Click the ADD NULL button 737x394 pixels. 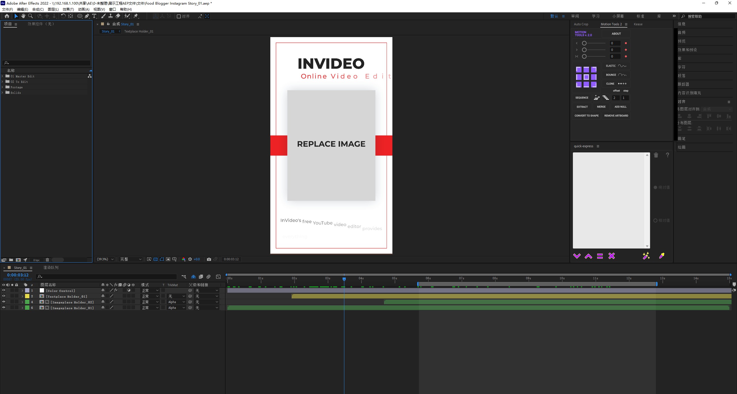tap(620, 107)
